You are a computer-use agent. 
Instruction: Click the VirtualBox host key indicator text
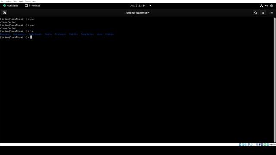(x=273, y=145)
